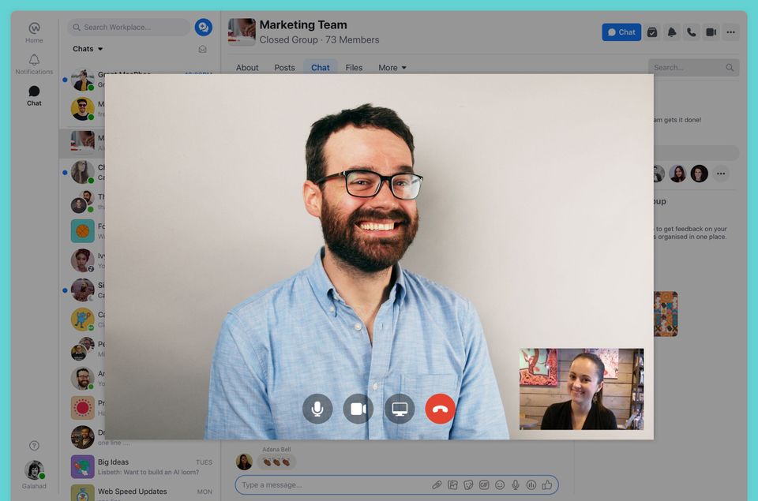Click the self-view thumbnail of the woman

pyautogui.click(x=582, y=389)
